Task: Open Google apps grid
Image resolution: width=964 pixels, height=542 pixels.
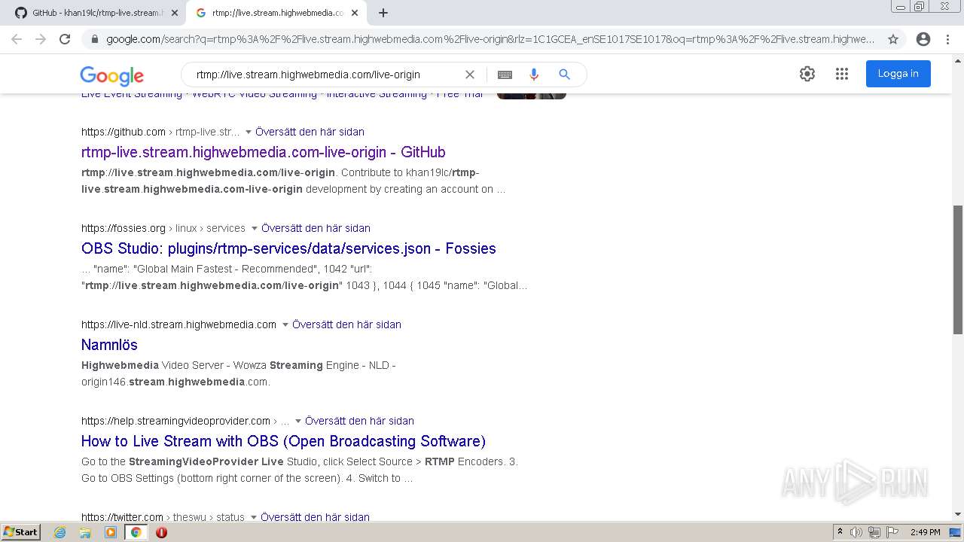Action: [x=842, y=74]
